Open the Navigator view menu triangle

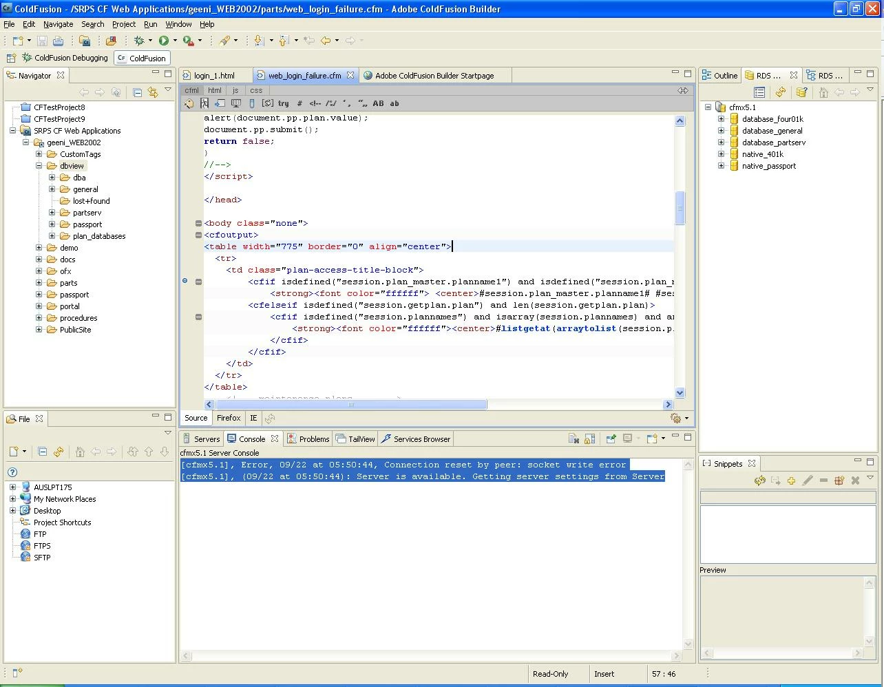[168, 90]
